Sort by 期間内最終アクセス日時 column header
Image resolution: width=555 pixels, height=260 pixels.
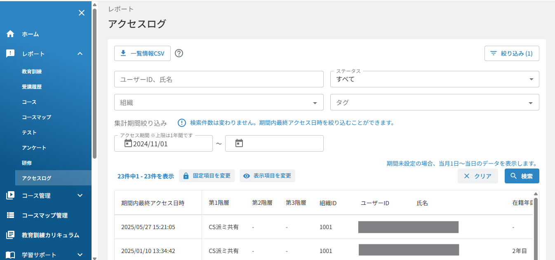click(153, 203)
